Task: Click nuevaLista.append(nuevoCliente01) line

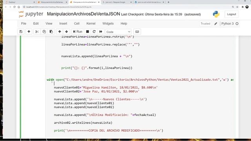Action: click(x=84, y=103)
